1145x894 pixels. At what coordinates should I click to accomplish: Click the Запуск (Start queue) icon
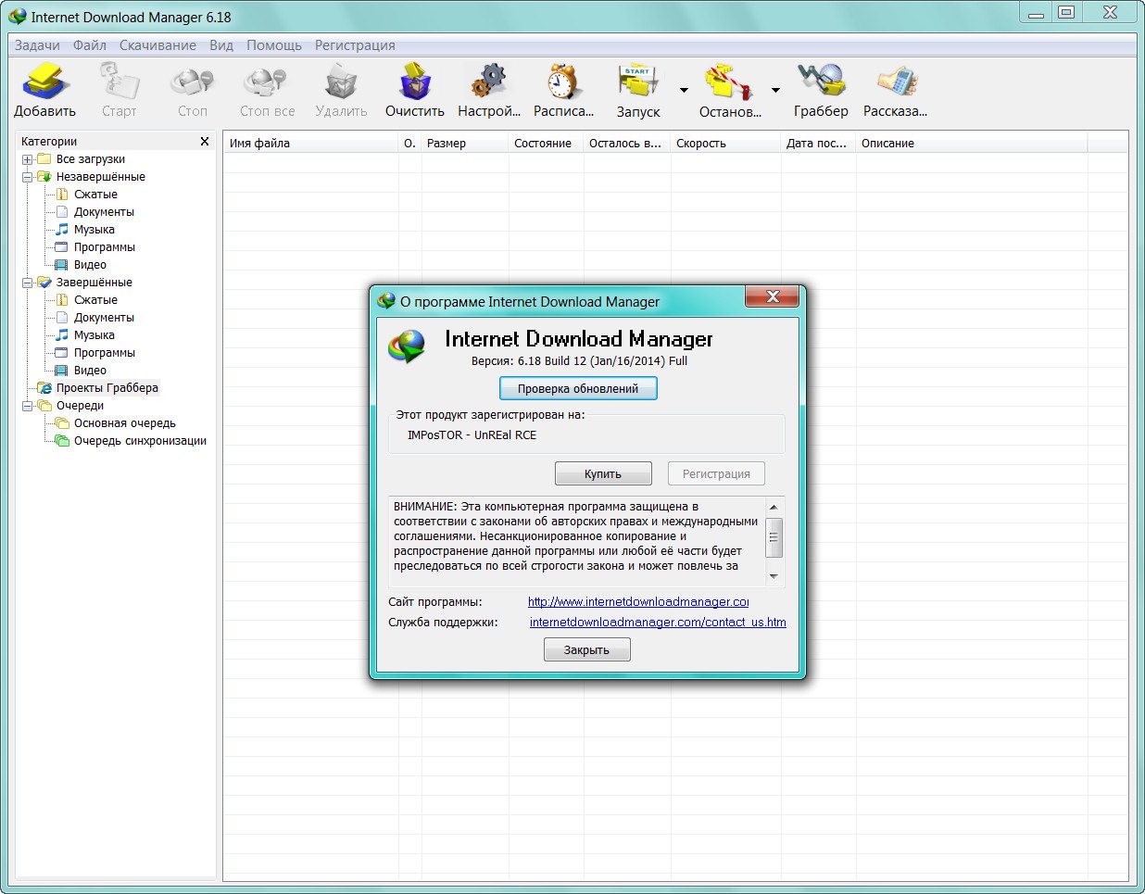coord(638,82)
